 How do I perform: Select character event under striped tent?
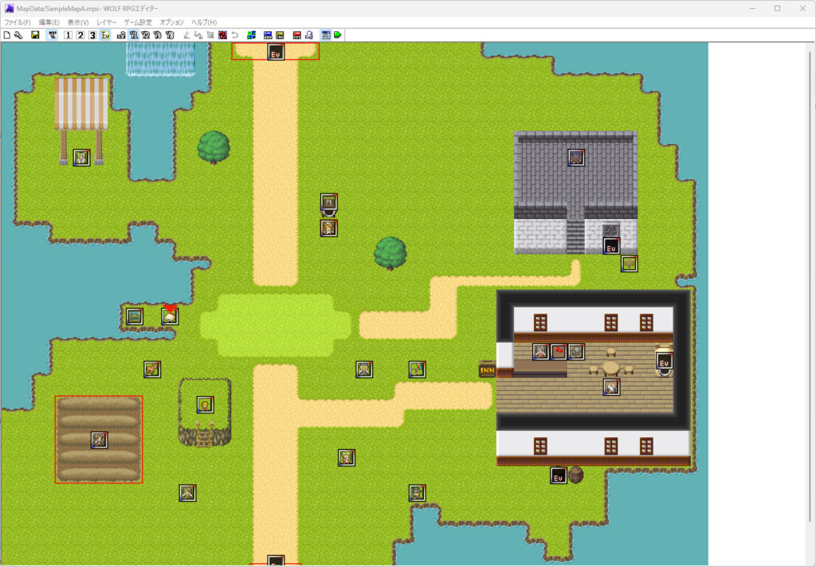[x=81, y=158]
